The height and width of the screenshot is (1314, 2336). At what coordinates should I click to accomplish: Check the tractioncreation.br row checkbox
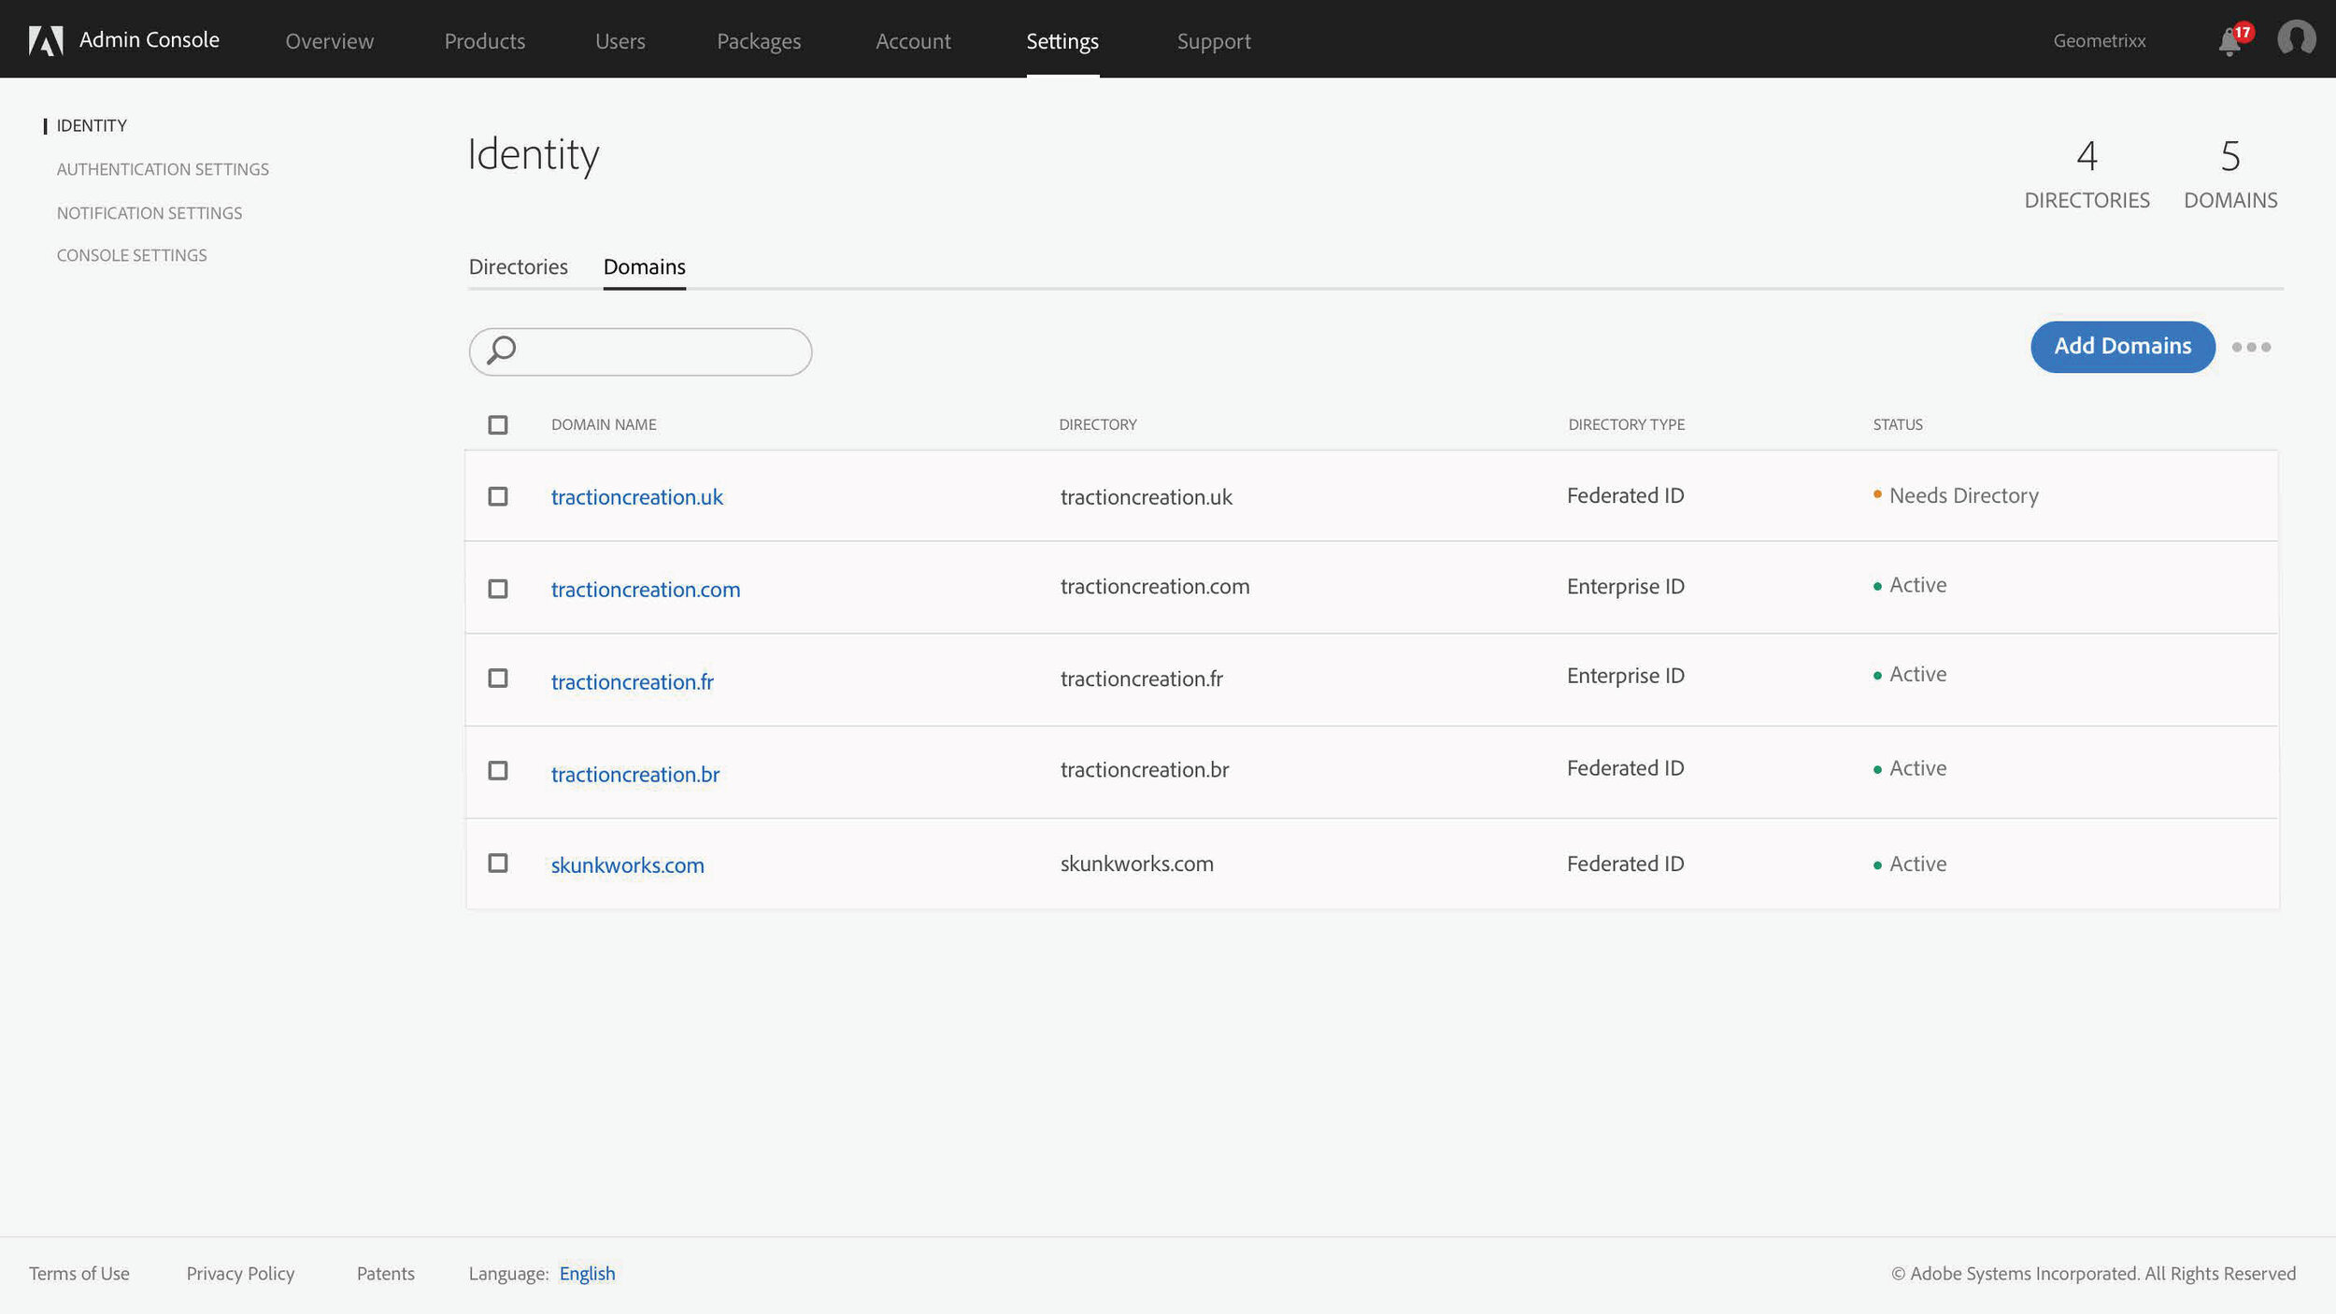[498, 770]
